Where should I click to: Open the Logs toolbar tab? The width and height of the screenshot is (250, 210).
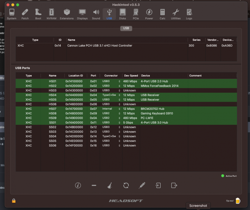point(189,14)
